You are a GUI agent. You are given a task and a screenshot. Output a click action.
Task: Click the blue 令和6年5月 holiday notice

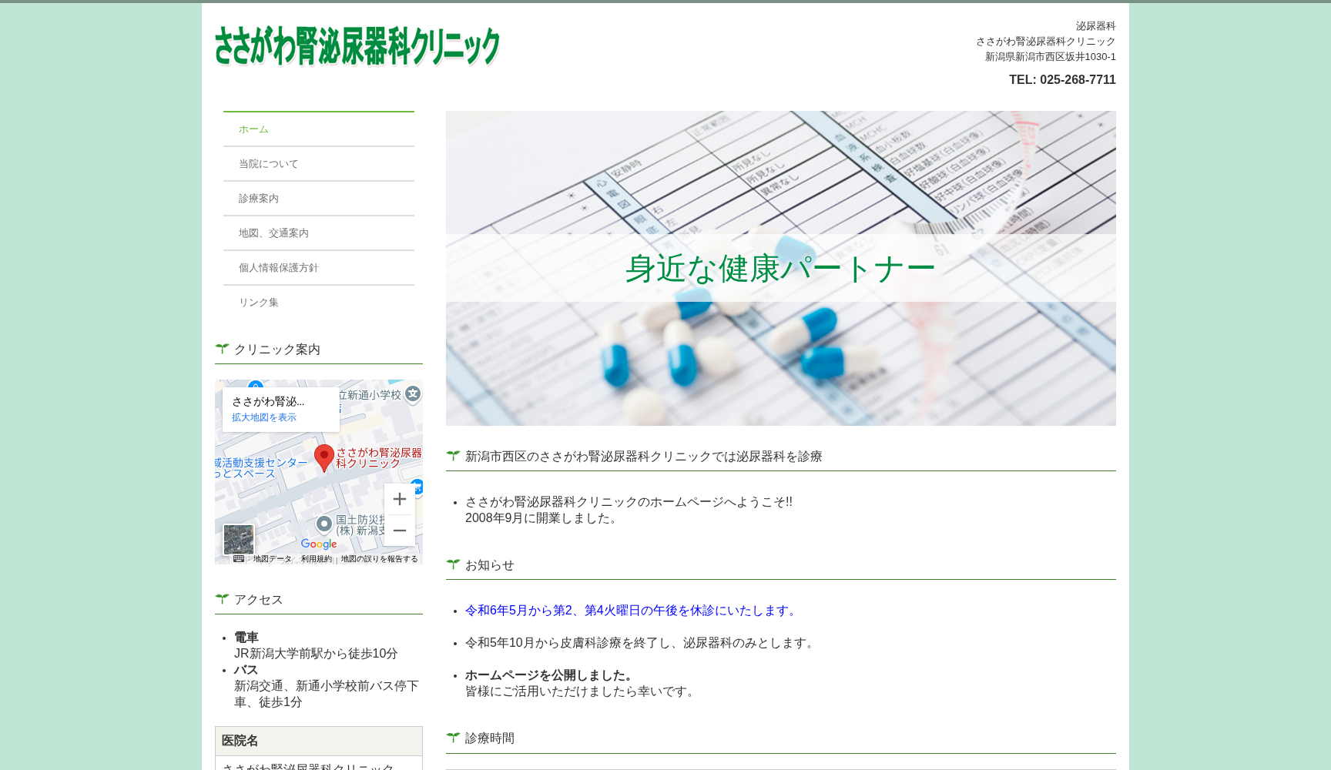(x=630, y=611)
